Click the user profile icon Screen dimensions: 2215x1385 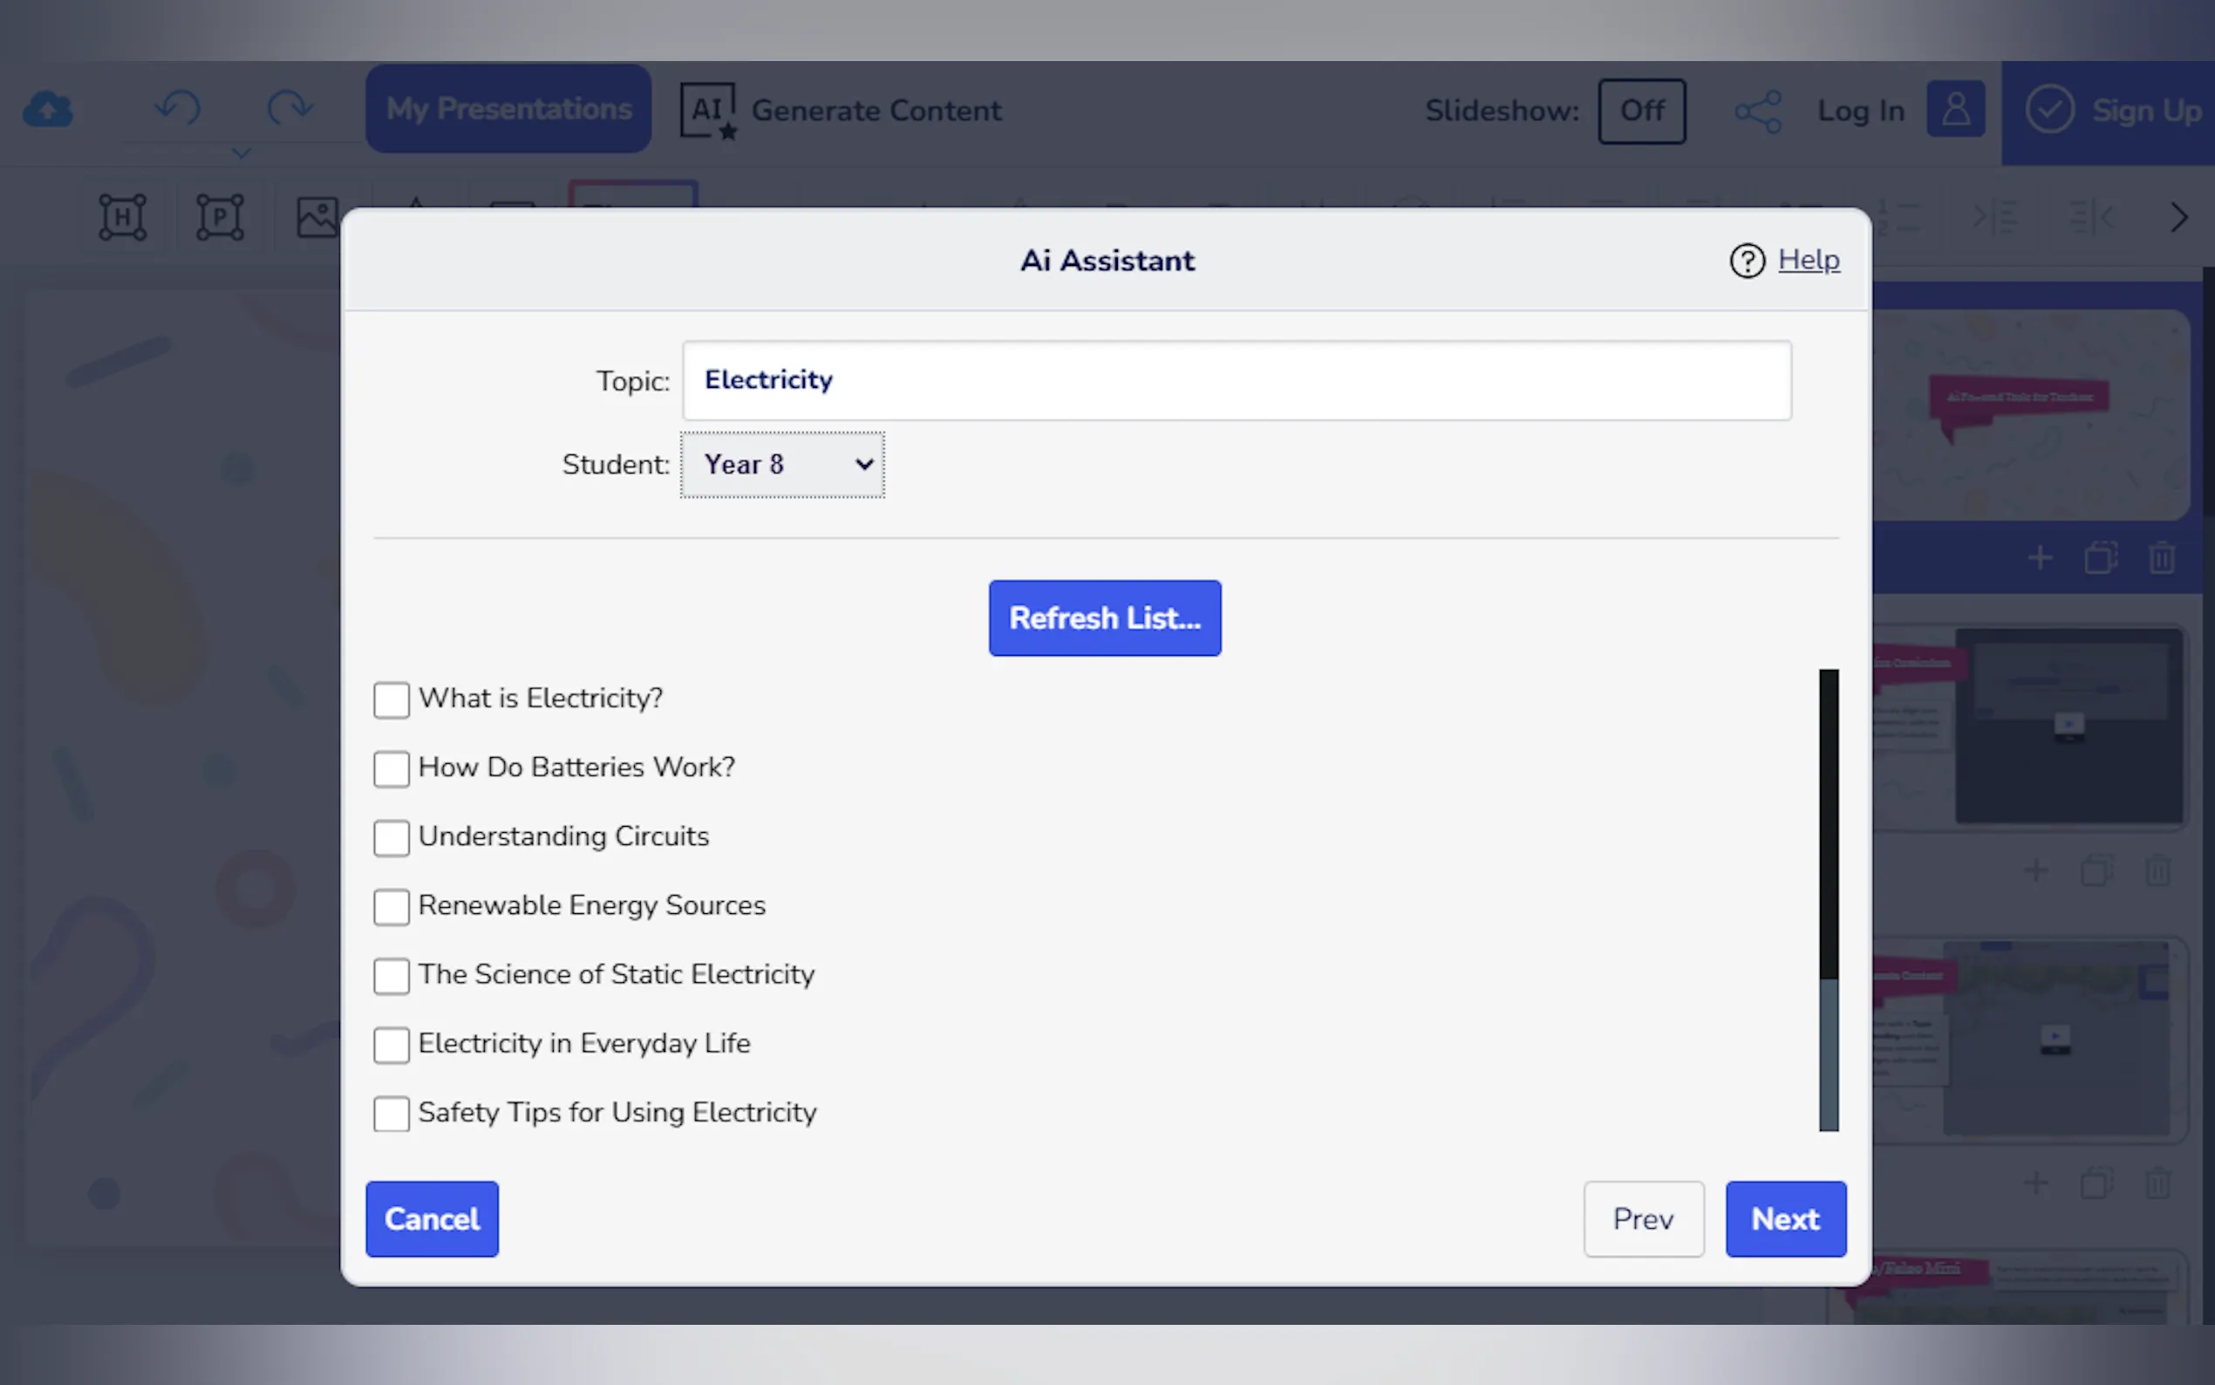(x=1955, y=109)
